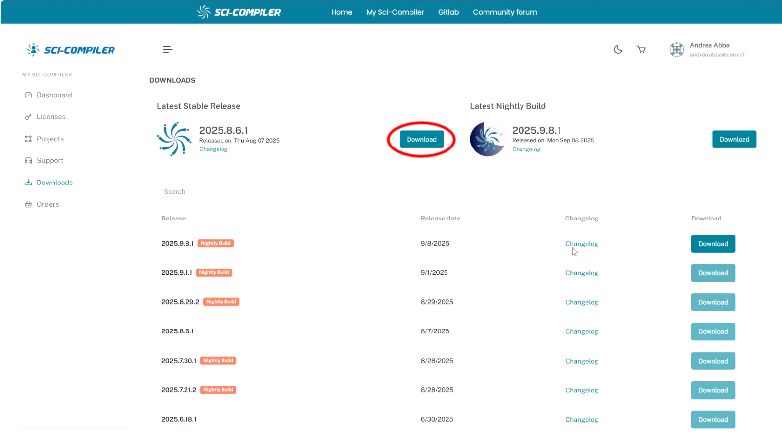Click the Release column header

pos(173,219)
